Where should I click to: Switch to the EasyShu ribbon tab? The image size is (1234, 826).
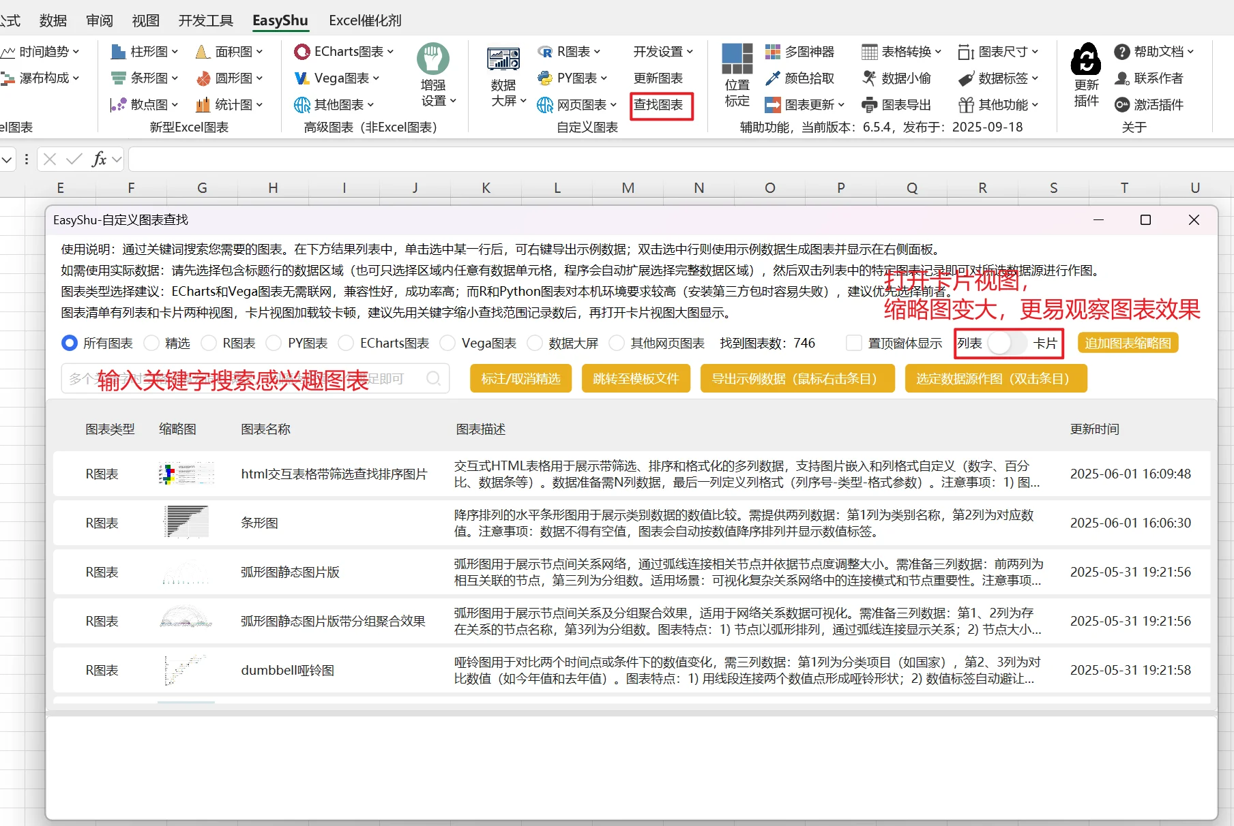coord(280,20)
